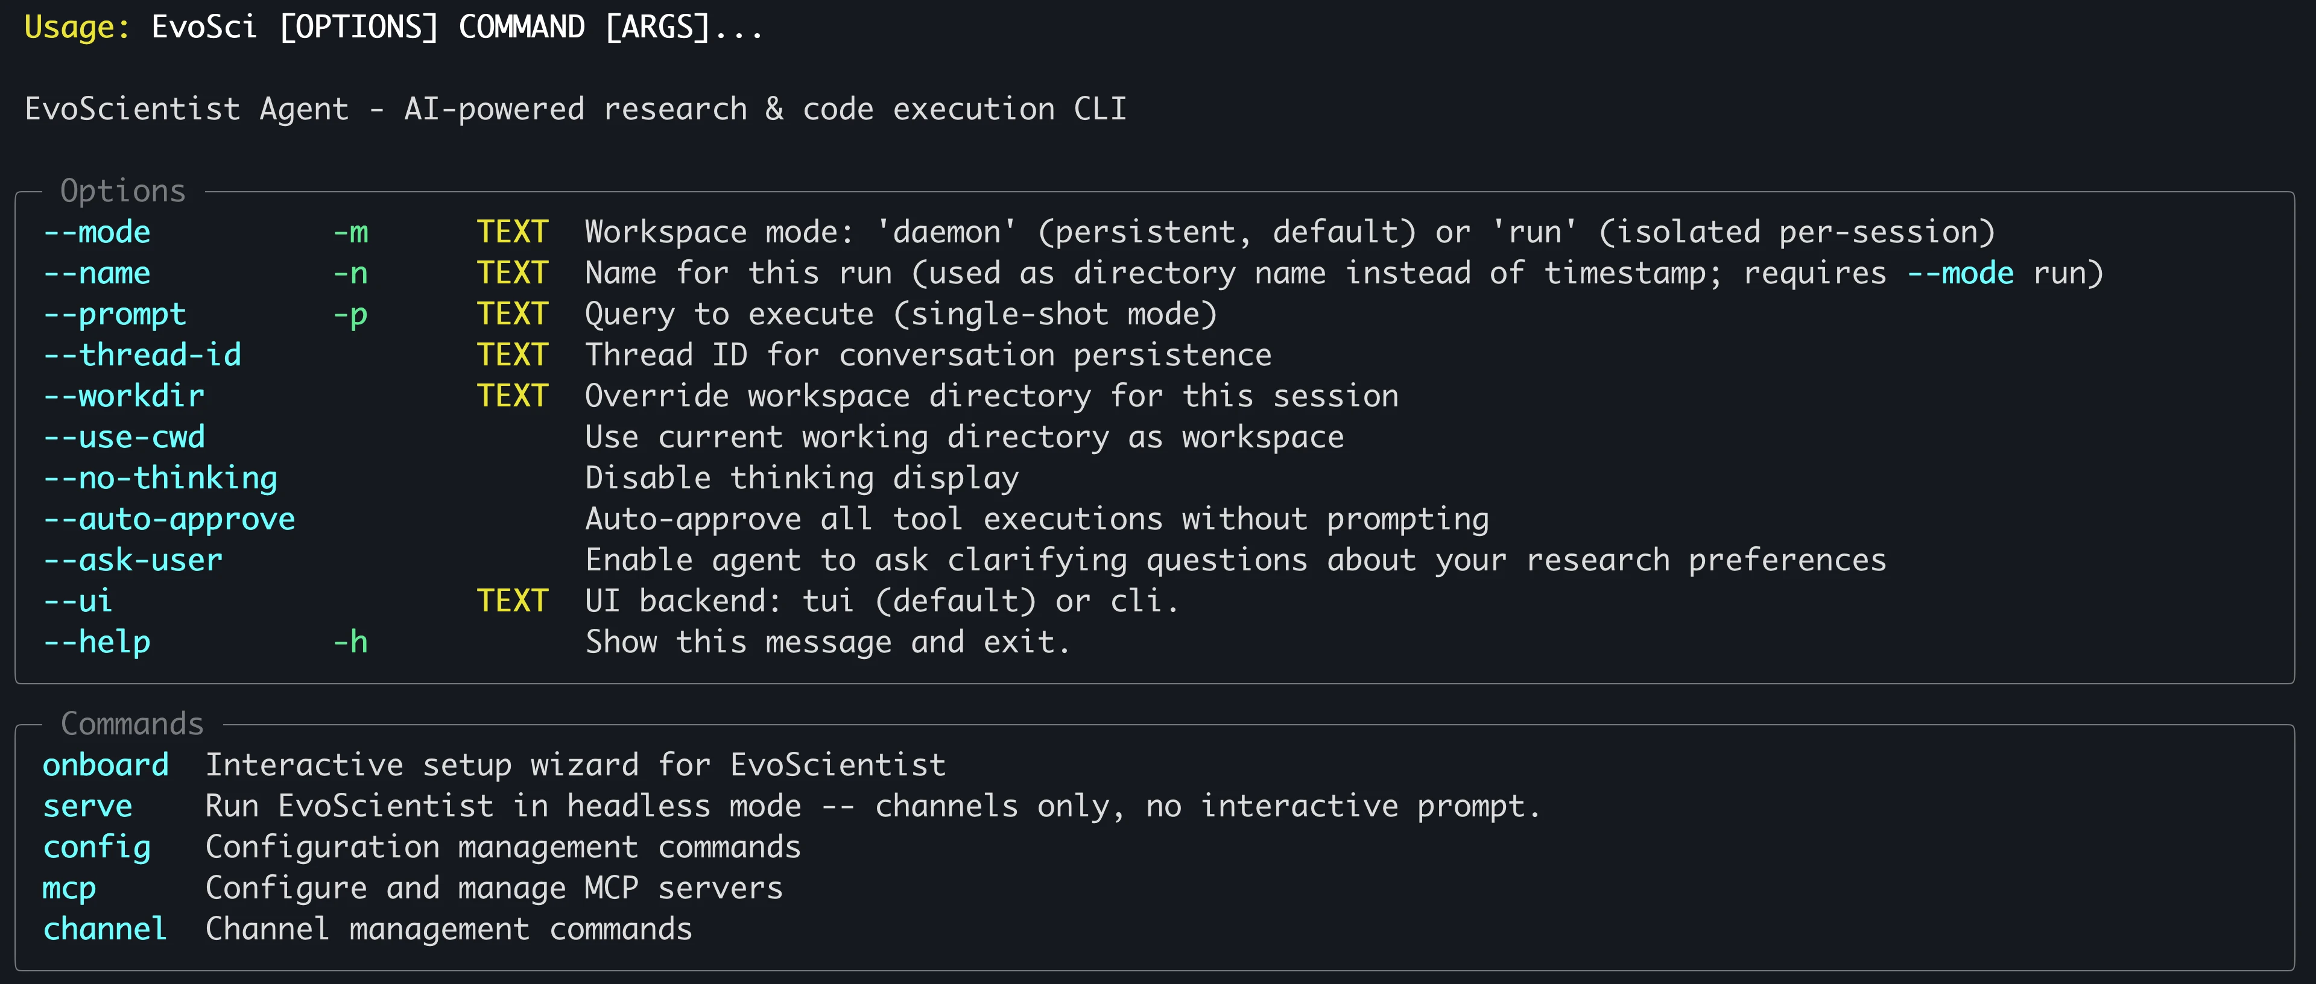Click the --ask-user flag
This screenshot has height=984, width=2316.
[133, 561]
